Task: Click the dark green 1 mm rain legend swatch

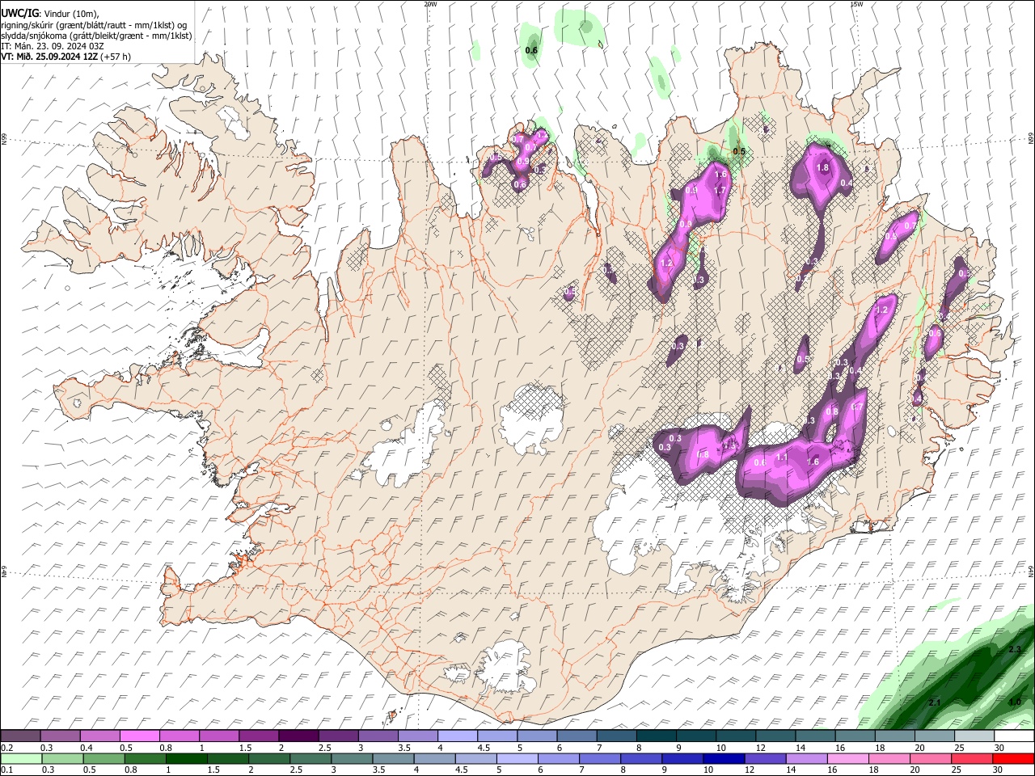Action: 186,759
